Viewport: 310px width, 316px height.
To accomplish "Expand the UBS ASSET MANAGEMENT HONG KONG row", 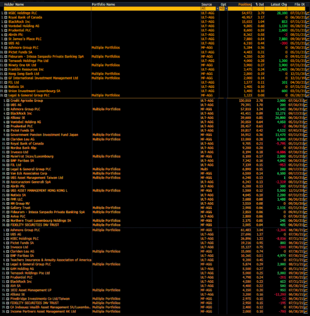I will pyautogui.click(x=7, y=190).
